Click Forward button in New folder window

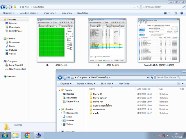coord(8,7)
